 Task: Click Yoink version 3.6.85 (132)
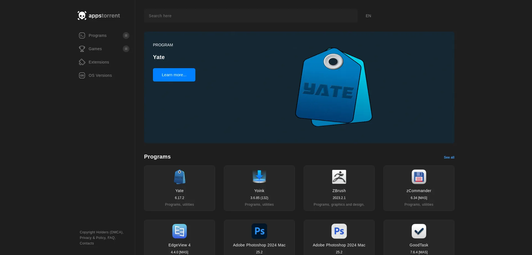(259, 198)
